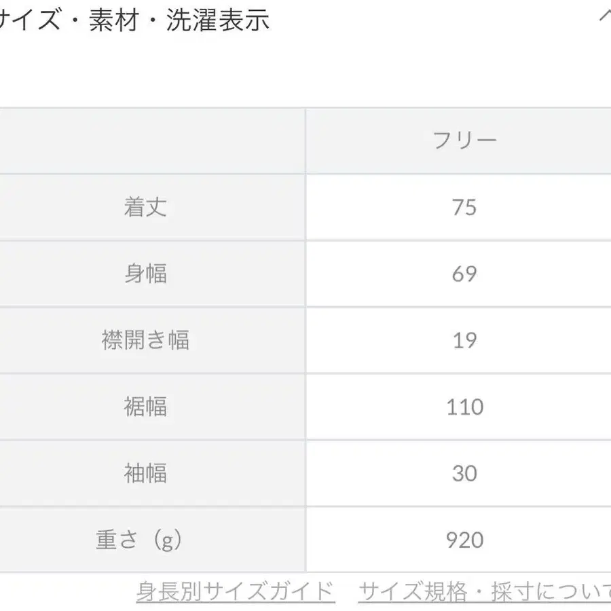The image size is (611, 611).
Task: Select the 30 value beside 袖幅
Action: click(x=465, y=473)
